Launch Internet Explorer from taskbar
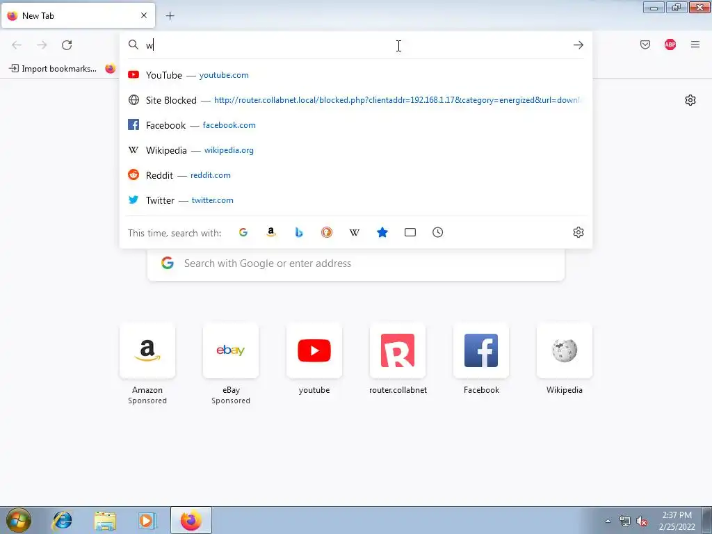 [62, 520]
